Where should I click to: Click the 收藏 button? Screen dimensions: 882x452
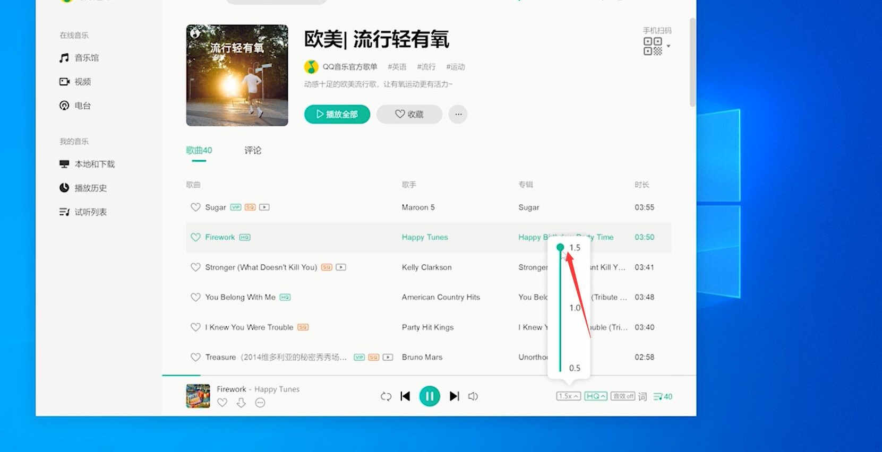(409, 114)
